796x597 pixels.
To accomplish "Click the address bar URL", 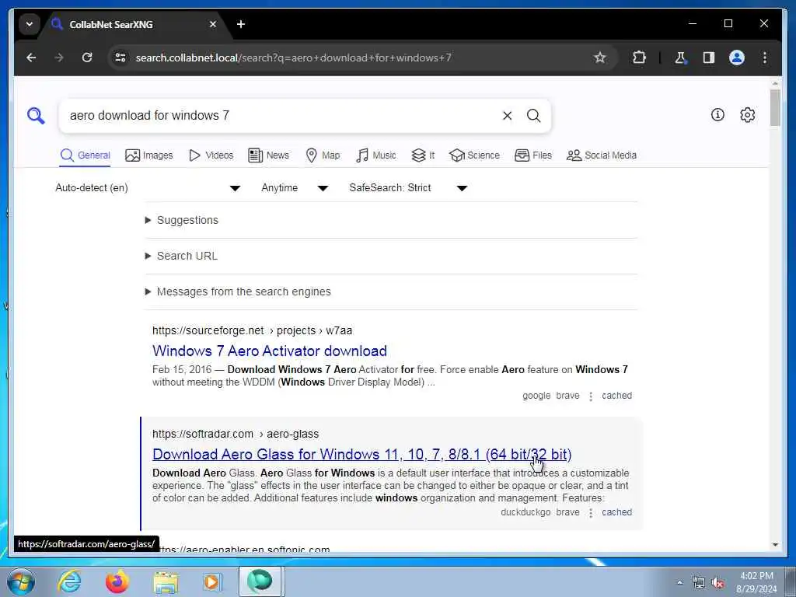I will (x=293, y=58).
